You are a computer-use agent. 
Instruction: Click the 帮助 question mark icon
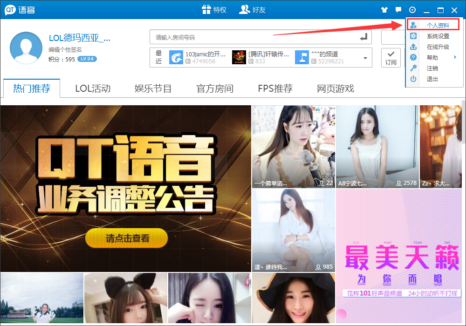click(413, 57)
